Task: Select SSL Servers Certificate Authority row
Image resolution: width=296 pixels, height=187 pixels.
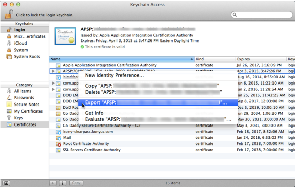Action: [172, 150]
